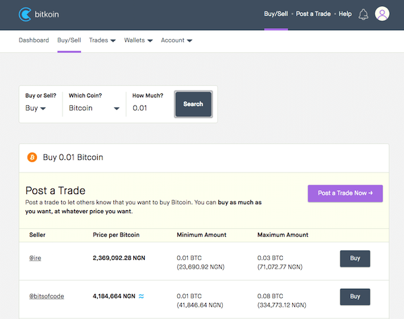Go to the Dashboard tab
Viewport: 404px width, 319px height.
coord(34,40)
